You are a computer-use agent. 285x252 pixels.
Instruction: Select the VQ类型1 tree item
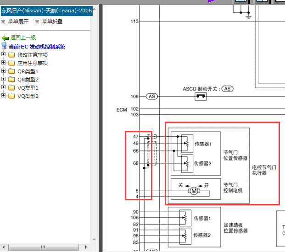[x=28, y=88]
